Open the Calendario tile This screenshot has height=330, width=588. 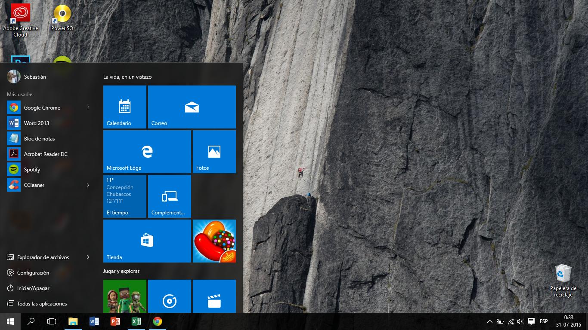click(x=125, y=107)
